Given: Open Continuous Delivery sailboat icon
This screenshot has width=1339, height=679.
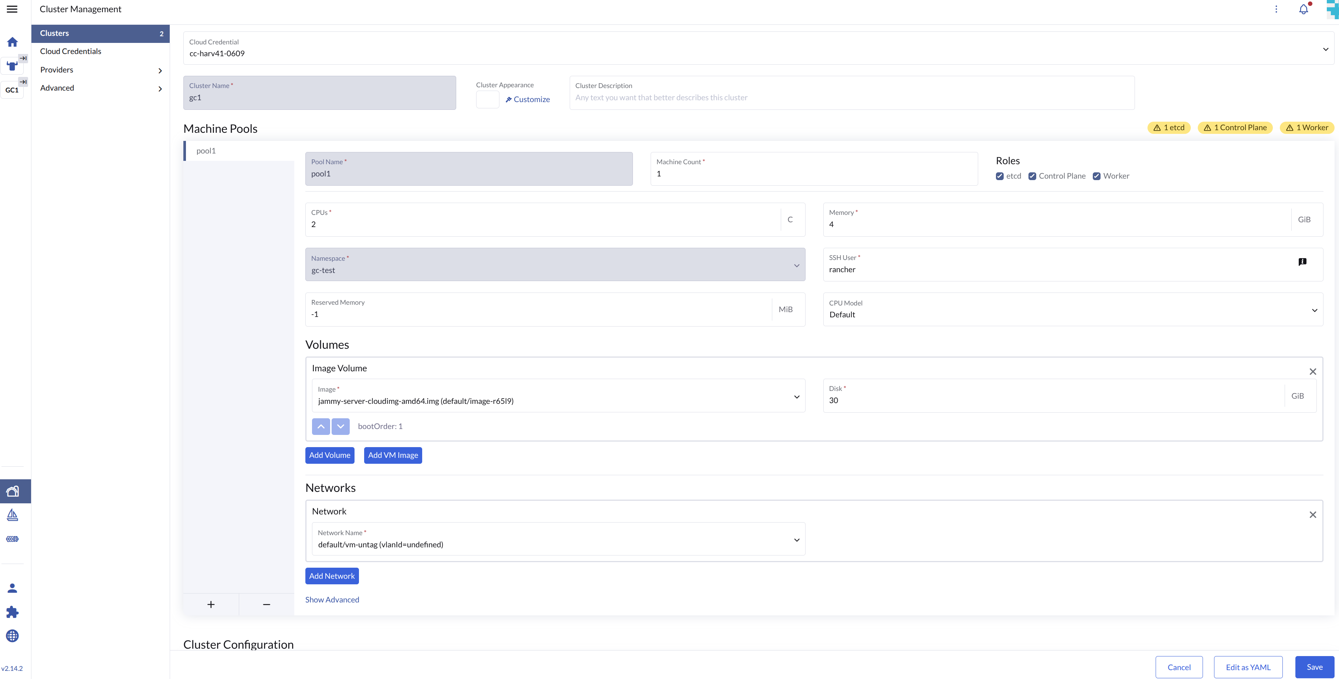Looking at the screenshot, I should [13, 515].
